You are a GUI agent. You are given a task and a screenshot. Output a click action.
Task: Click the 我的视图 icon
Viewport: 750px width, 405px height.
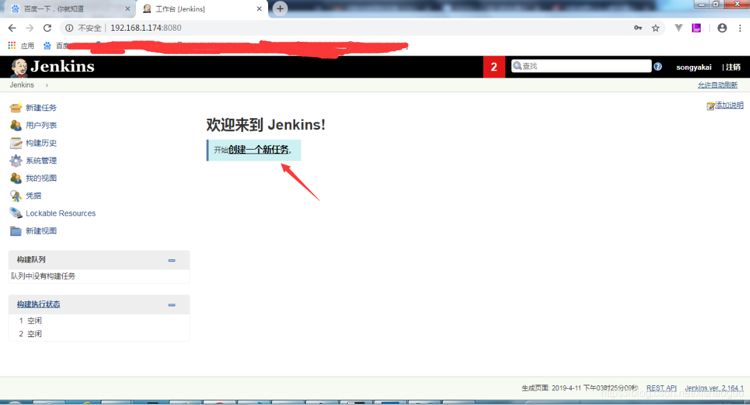point(15,178)
